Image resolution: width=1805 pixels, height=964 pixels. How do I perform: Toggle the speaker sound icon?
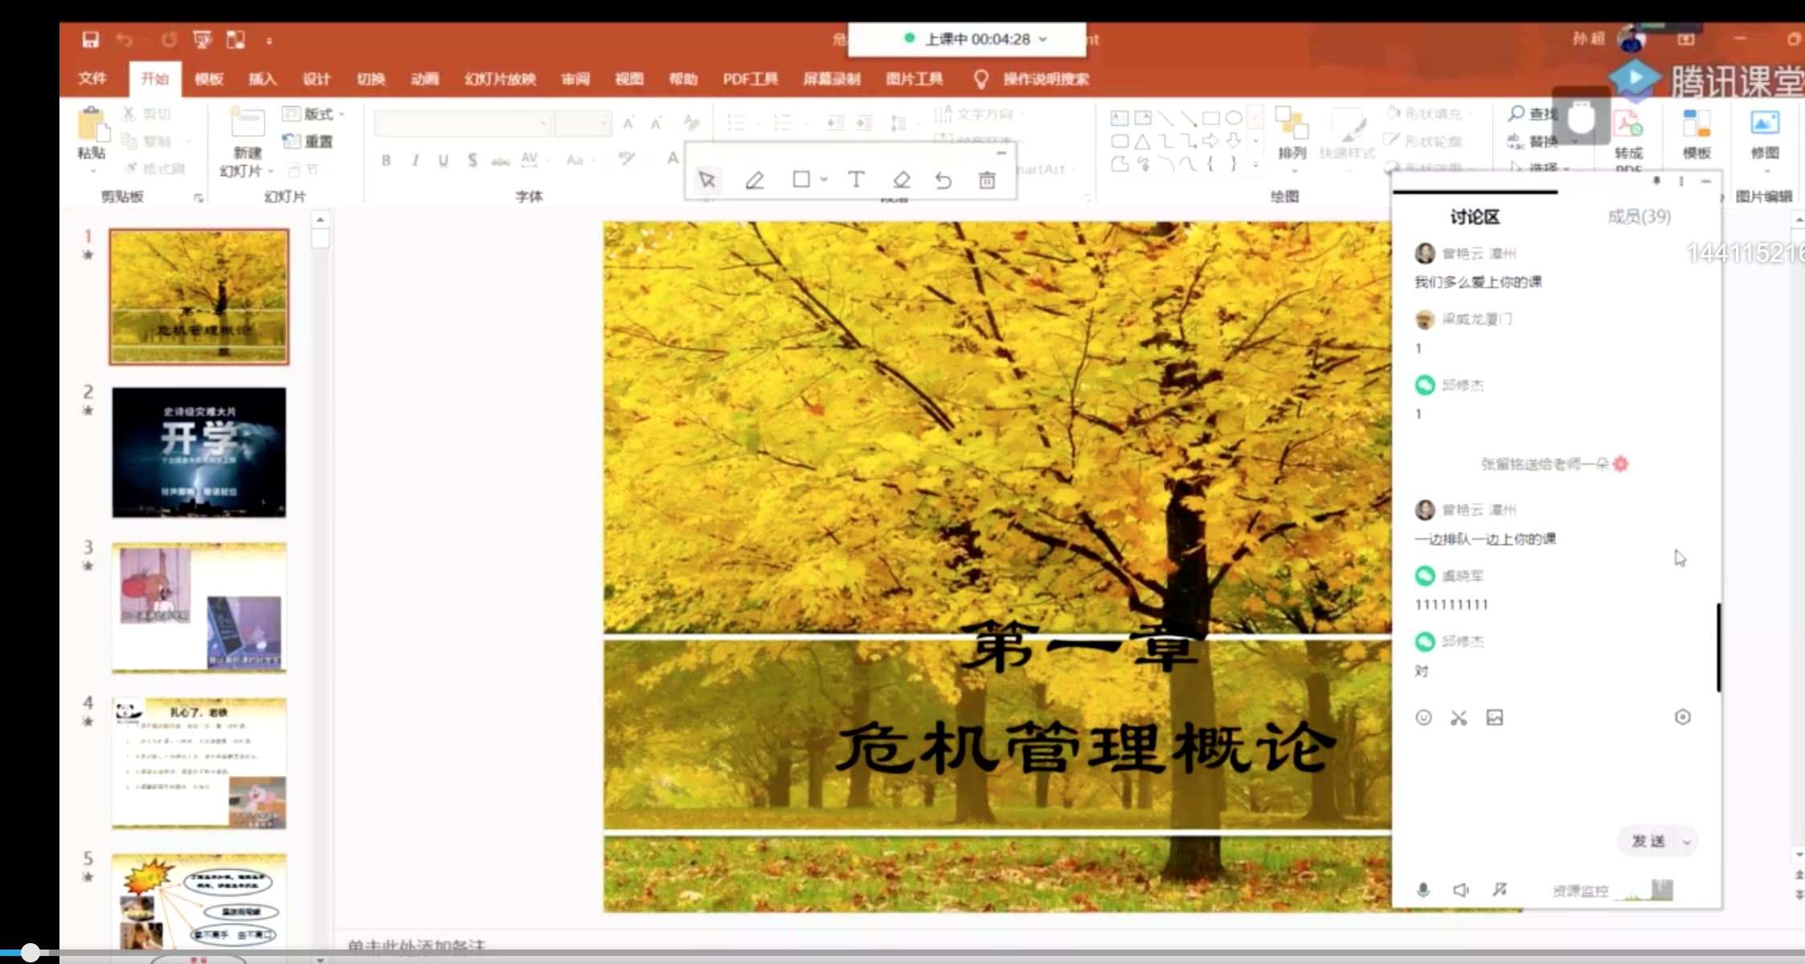tap(1461, 889)
